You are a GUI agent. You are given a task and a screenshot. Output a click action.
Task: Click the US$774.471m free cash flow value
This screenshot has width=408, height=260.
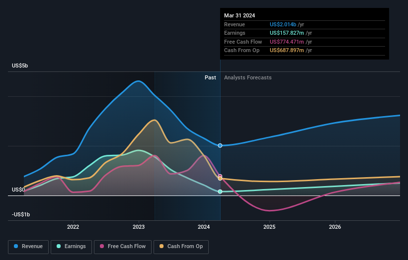[x=287, y=42]
